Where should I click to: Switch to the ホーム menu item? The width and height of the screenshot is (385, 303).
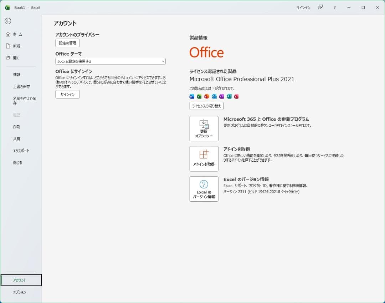(x=17, y=34)
